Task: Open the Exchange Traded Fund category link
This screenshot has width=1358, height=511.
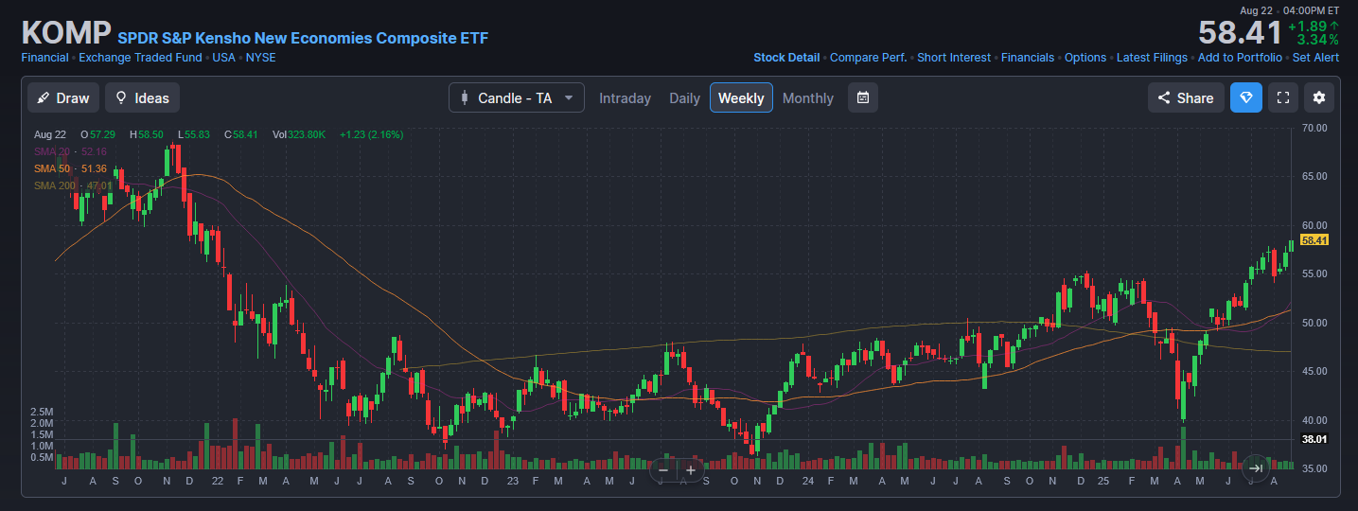Action: [x=140, y=58]
